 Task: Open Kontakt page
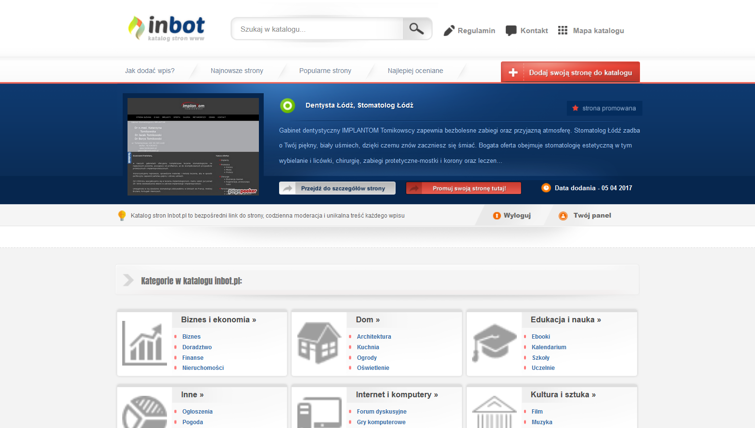534,31
